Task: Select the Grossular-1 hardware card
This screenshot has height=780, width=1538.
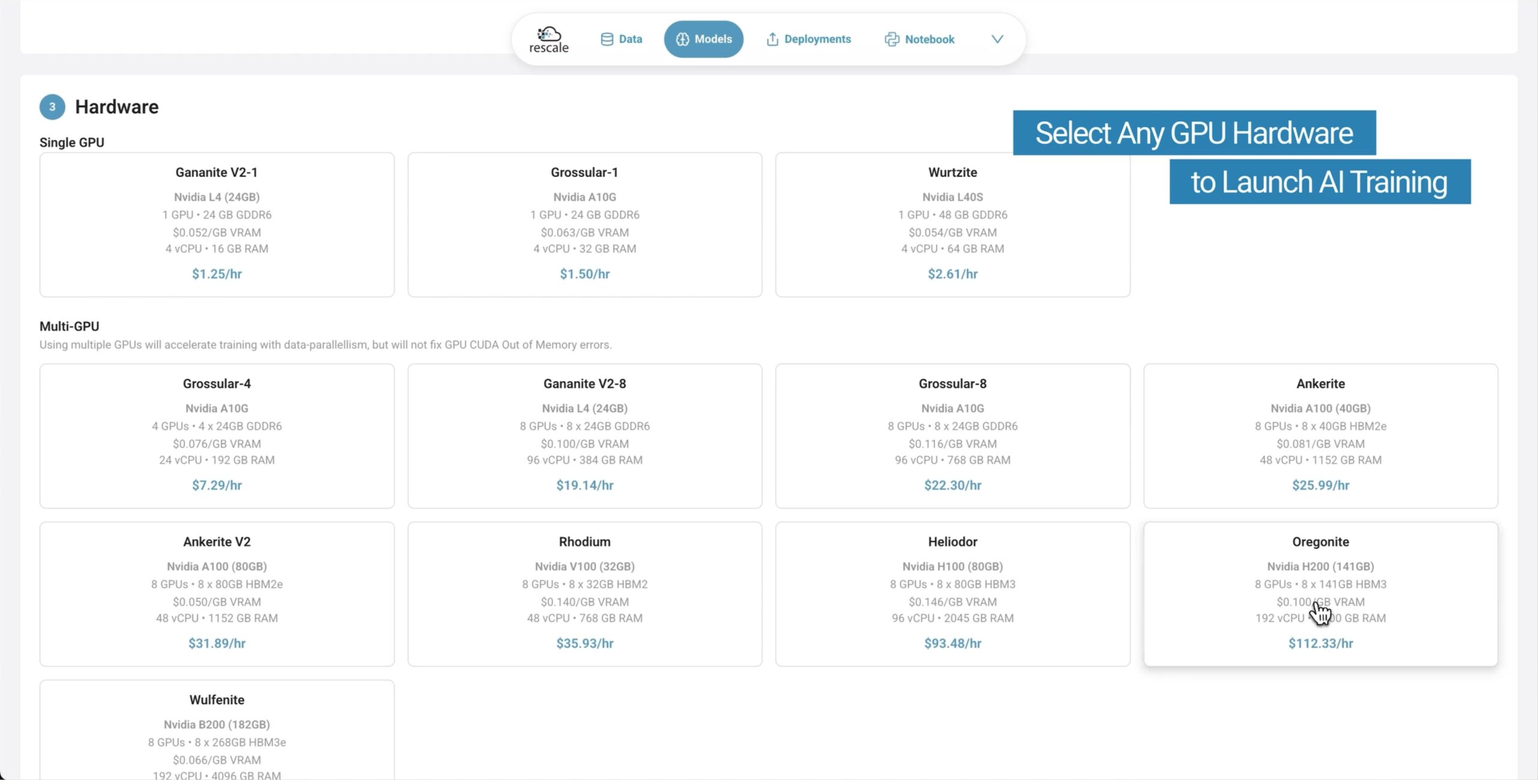Action: point(585,225)
